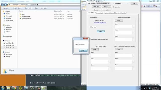Click the Default style Styler button
161x90 pixels.
101,31
